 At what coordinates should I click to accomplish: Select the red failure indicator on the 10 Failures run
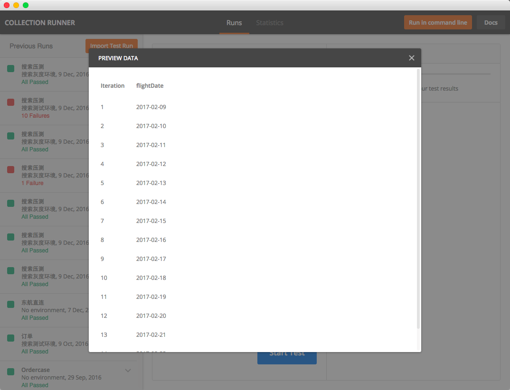coord(10,102)
